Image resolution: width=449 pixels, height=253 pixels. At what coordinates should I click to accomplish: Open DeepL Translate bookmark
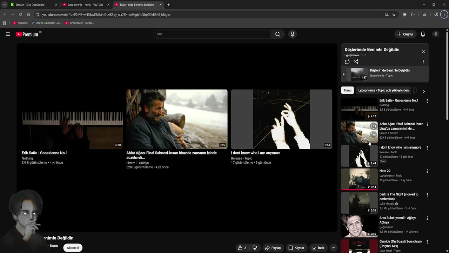coord(46,23)
